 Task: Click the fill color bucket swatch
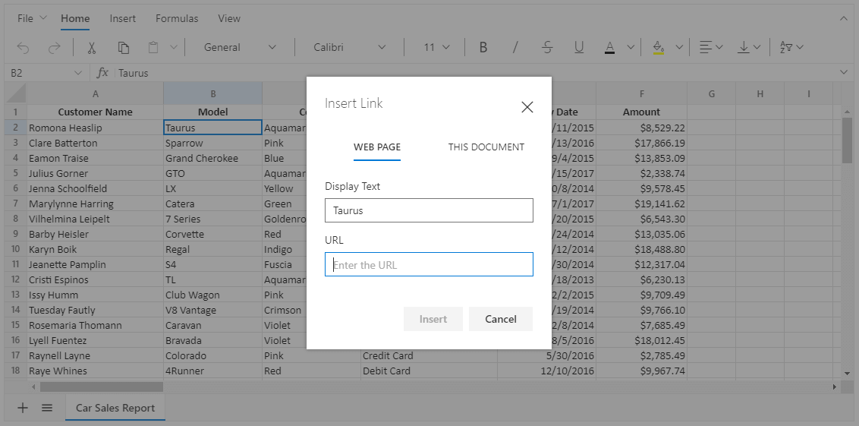coord(659,47)
